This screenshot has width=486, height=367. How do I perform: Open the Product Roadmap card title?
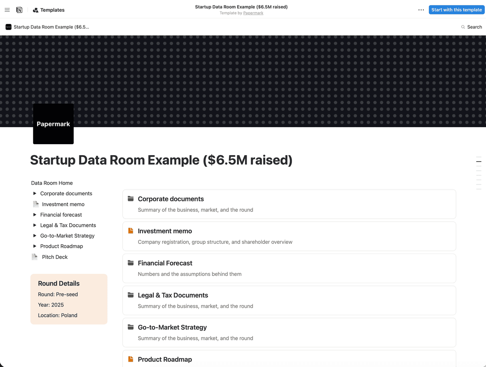tap(165, 359)
